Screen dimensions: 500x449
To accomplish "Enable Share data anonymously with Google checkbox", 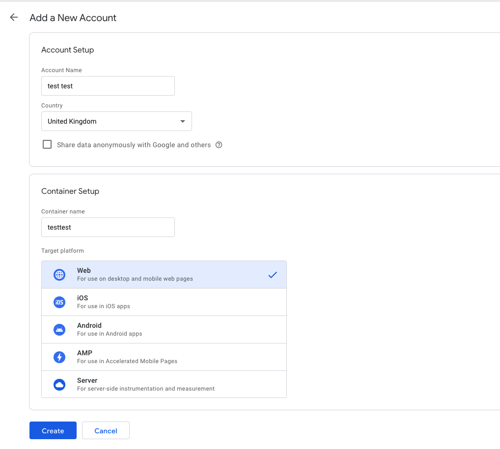I will pyautogui.click(x=47, y=144).
